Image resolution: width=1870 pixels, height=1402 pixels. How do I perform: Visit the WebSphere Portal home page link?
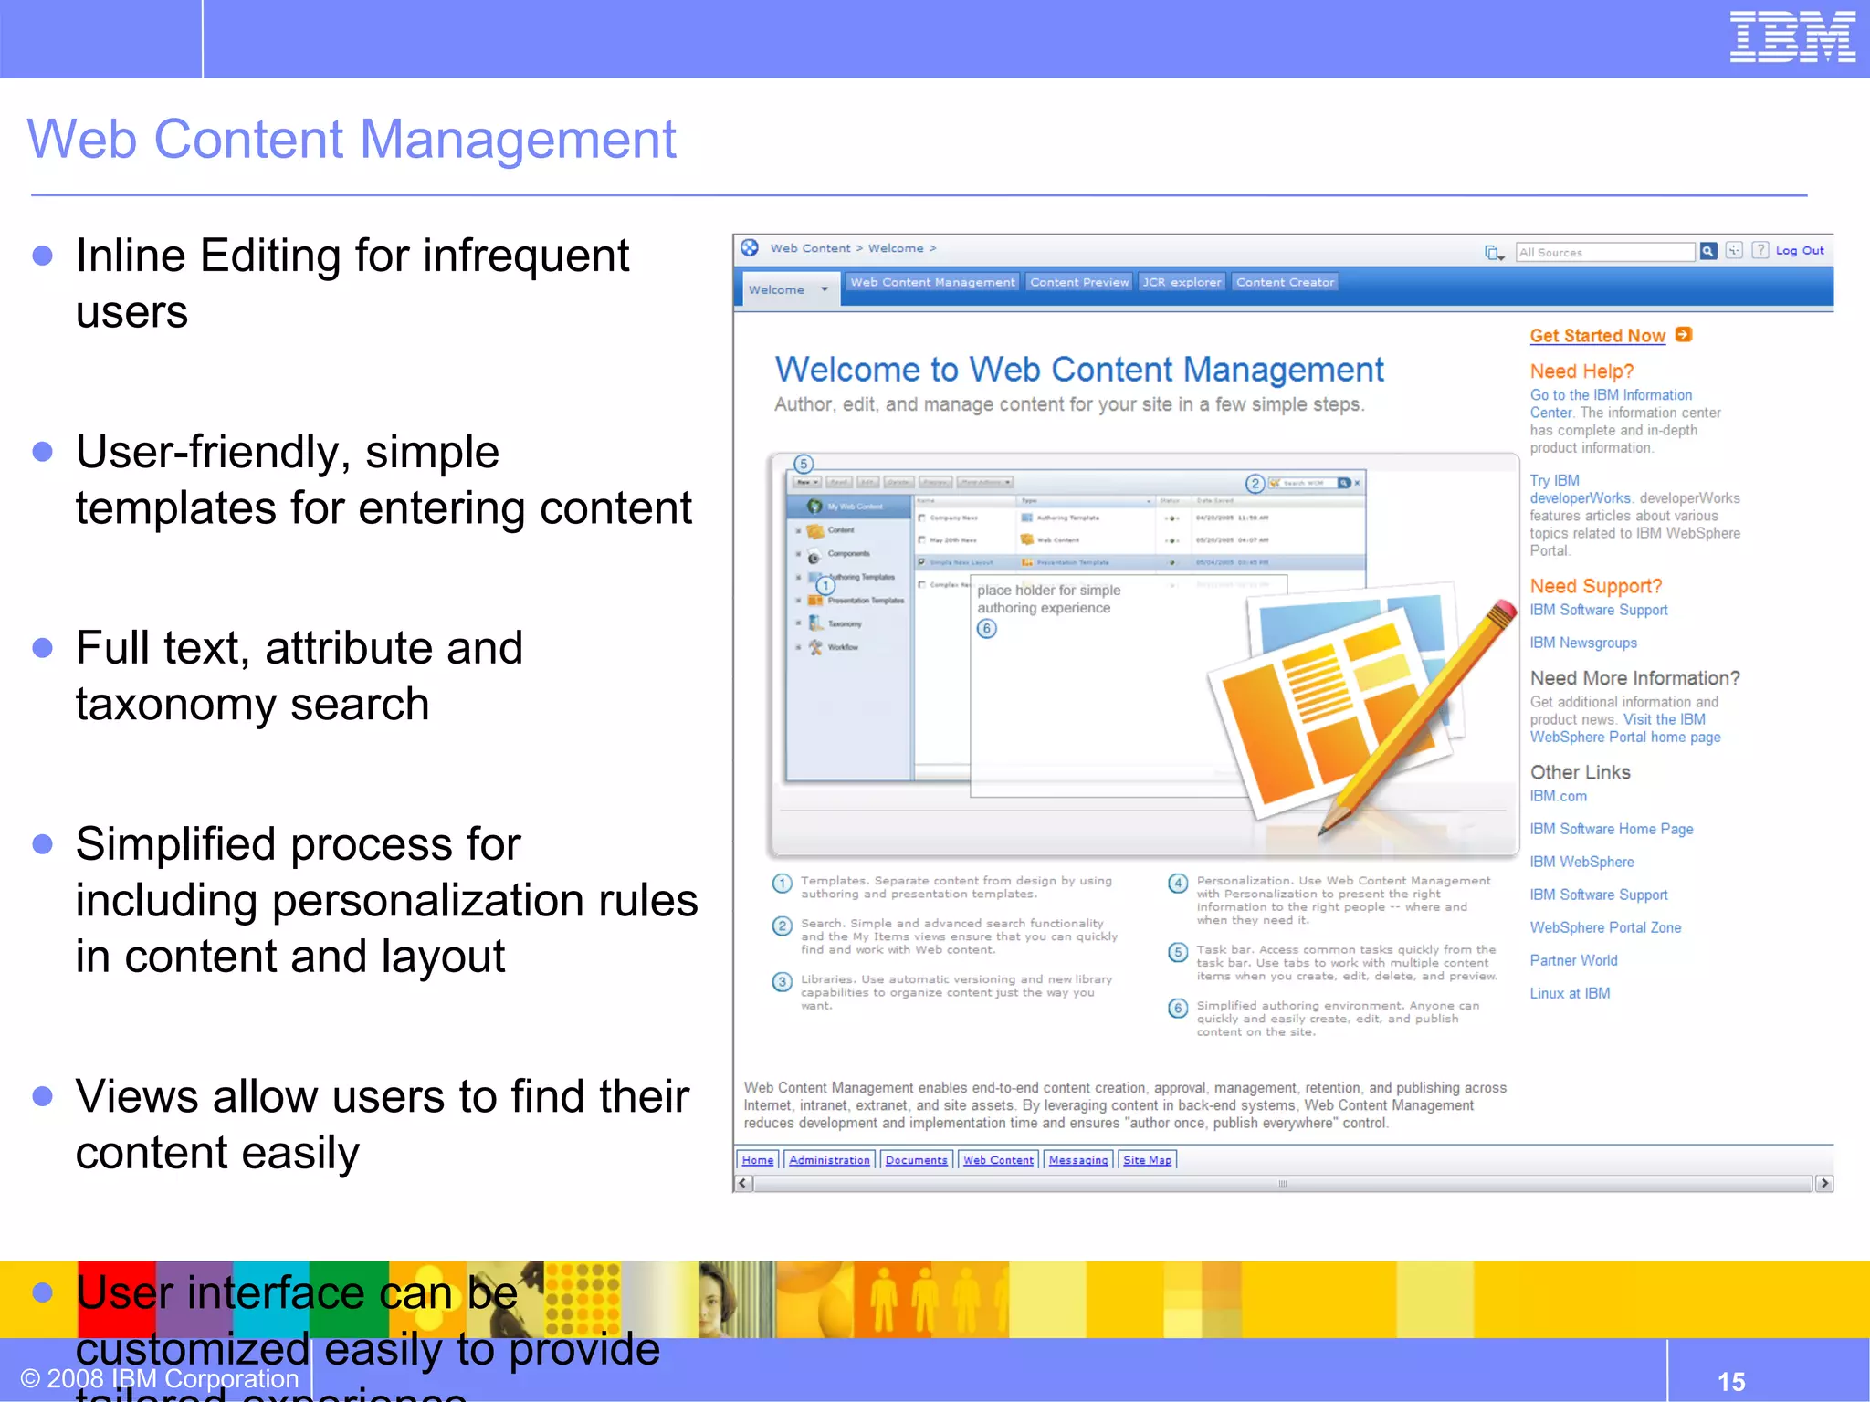pyautogui.click(x=1625, y=728)
